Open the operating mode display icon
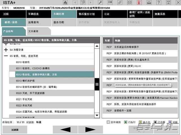This screenshot has height=135, width=181. pyautogui.click(x=110, y=3)
